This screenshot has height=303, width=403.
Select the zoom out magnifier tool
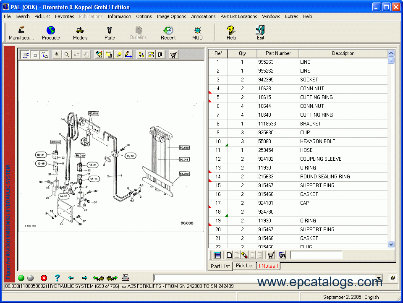[67, 55]
